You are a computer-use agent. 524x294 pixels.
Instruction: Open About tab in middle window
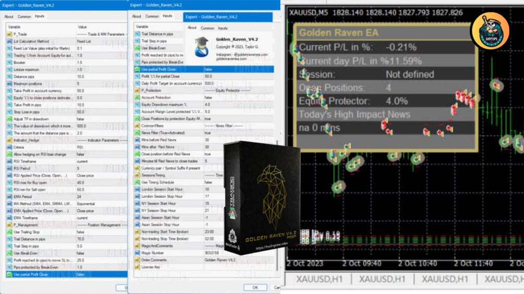point(137,16)
